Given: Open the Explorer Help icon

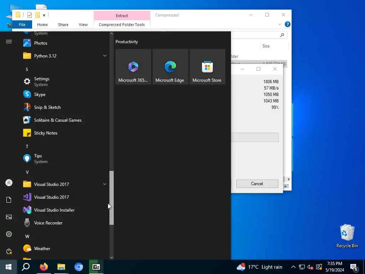Looking at the screenshot, I should click(288, 24).
